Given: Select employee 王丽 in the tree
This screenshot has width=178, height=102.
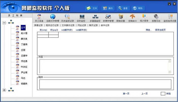Looking at the screenshot, I should pyautogui.click(x=23, y=50).
